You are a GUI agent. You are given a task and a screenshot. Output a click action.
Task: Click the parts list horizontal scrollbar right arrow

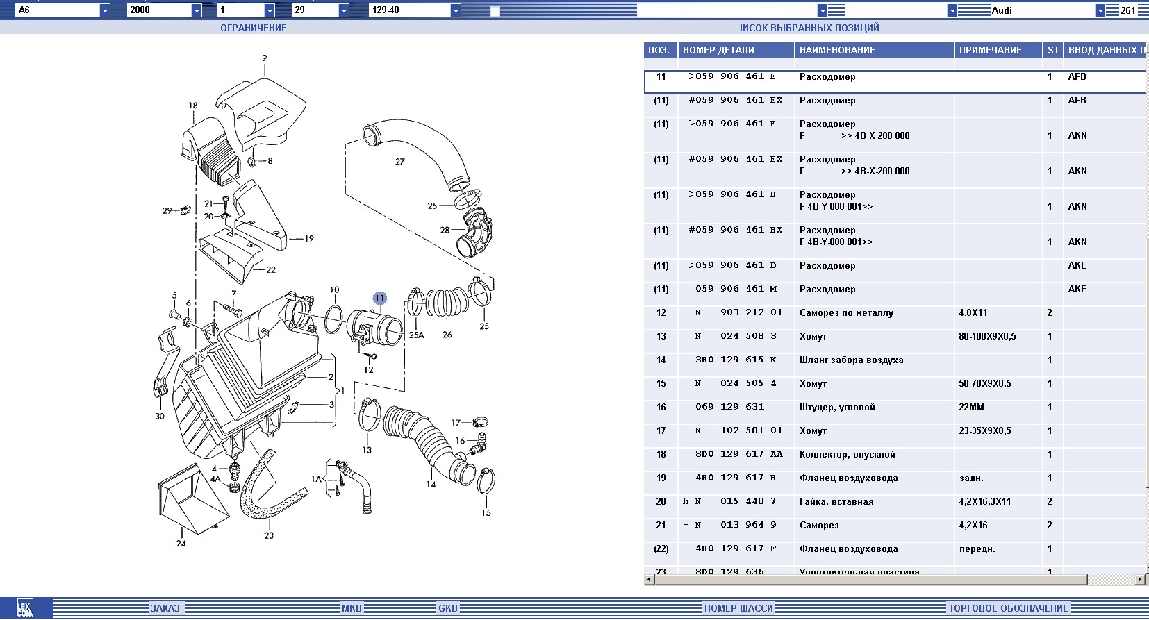(1139, 579)
